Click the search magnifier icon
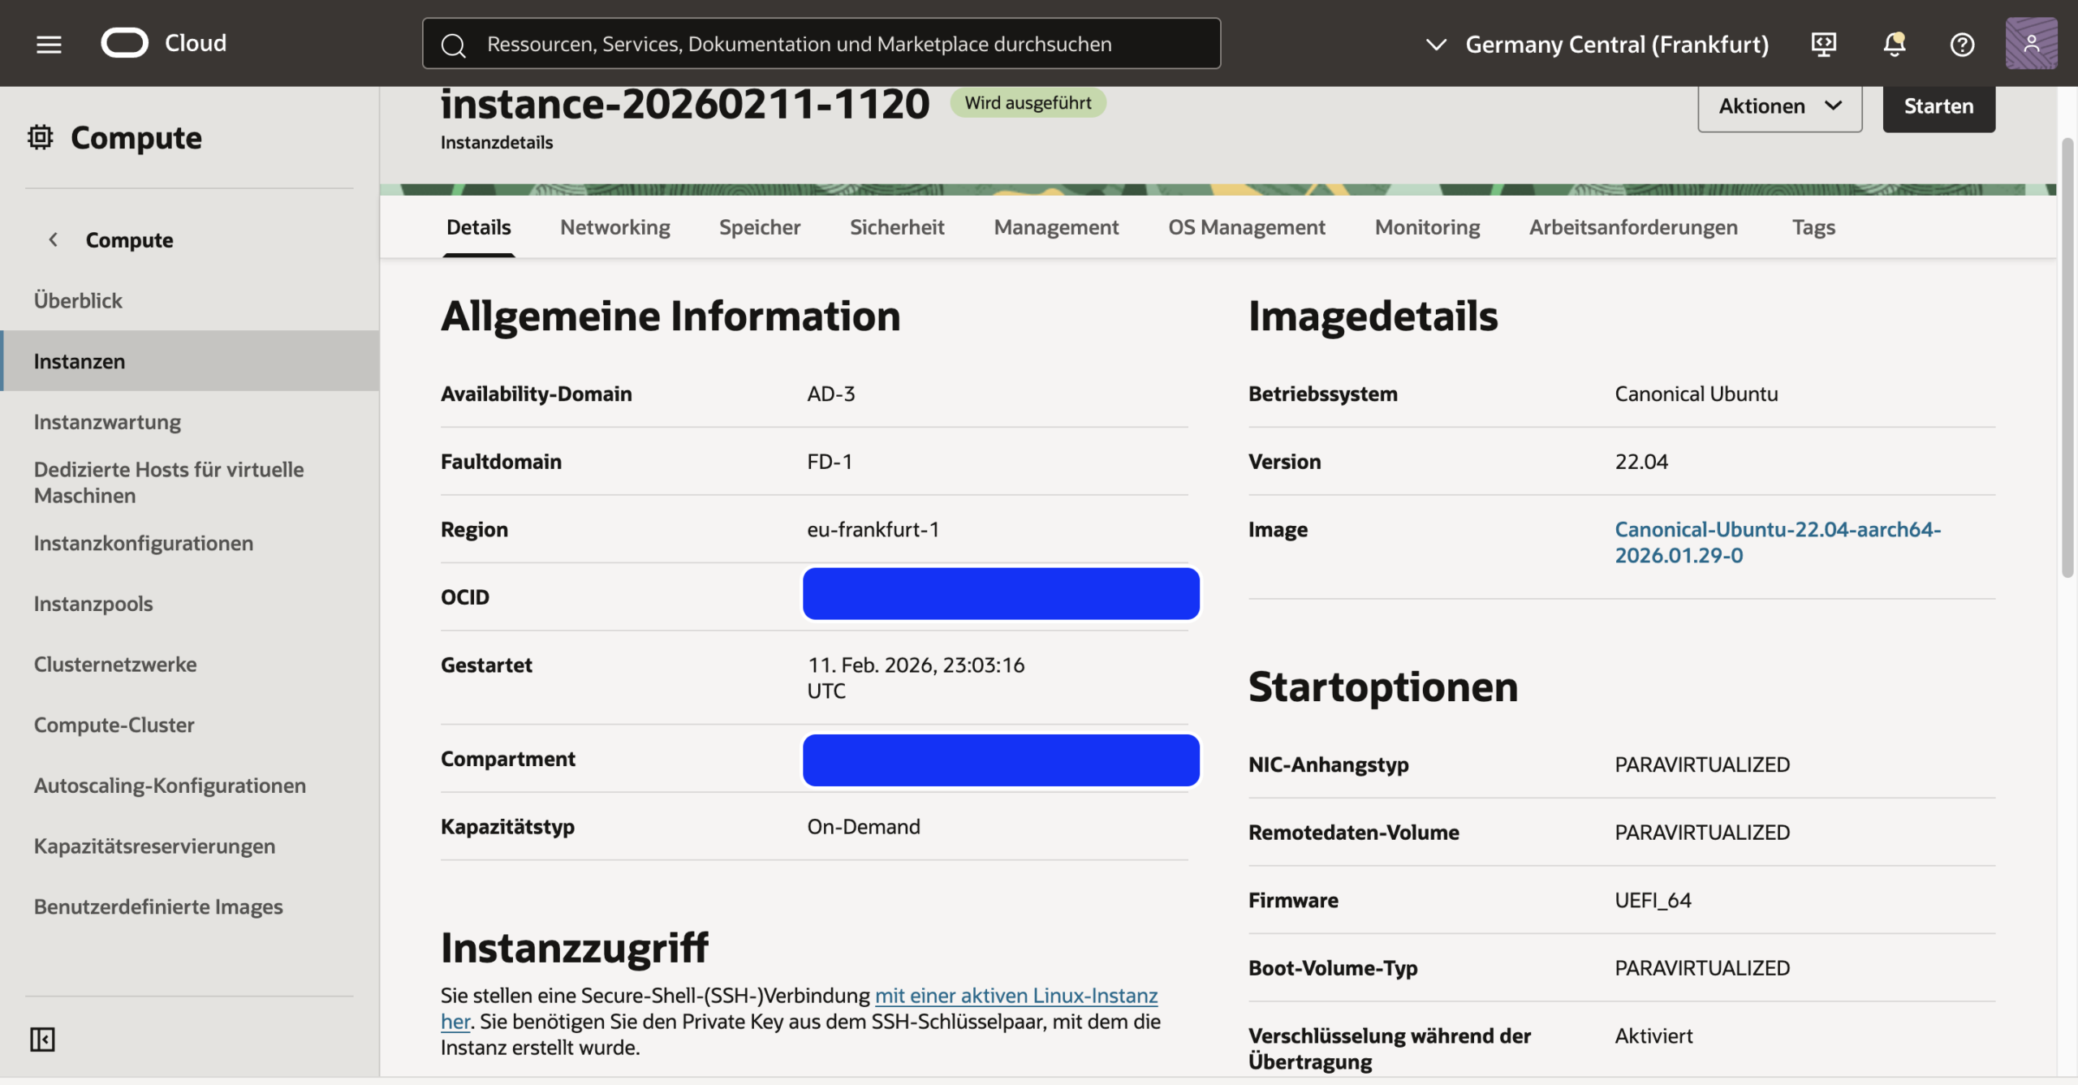The width and height of the screenshot is (2078, 1085). tap(454, 45)
